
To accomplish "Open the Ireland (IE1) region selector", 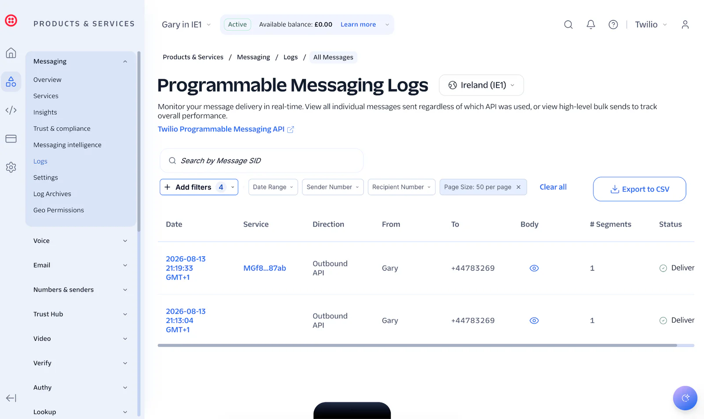I will 481,85.
